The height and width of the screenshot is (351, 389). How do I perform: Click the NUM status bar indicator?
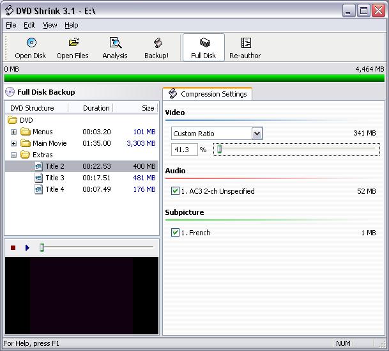[343, 343]
